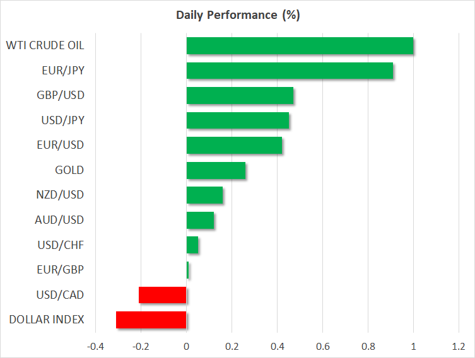Click the GBP/USD green bar
The image size is (475, 358).
point(240,96)
